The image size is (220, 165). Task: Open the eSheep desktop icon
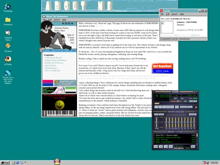tap(8, 61)
